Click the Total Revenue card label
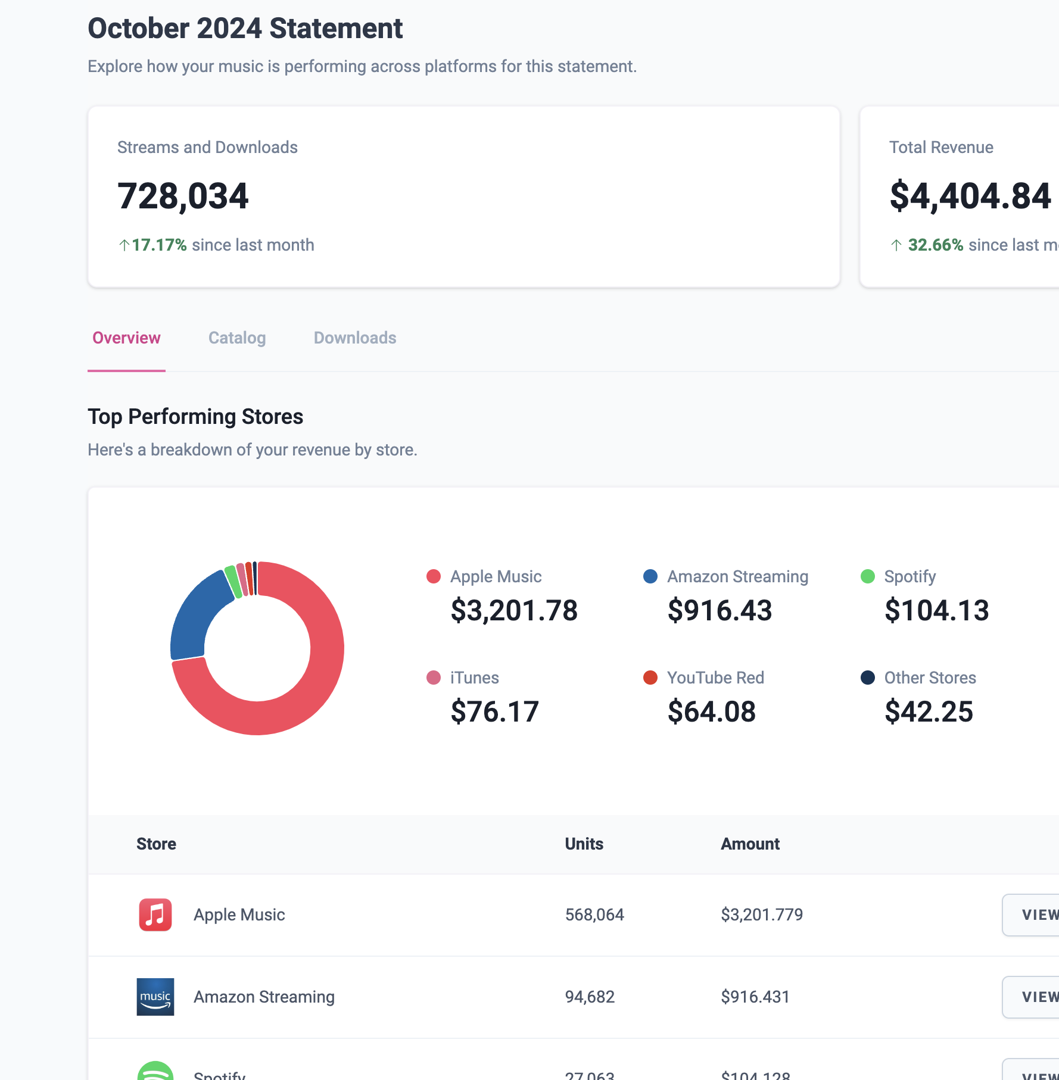The image size is (1059, 1080). click(941, 147)
